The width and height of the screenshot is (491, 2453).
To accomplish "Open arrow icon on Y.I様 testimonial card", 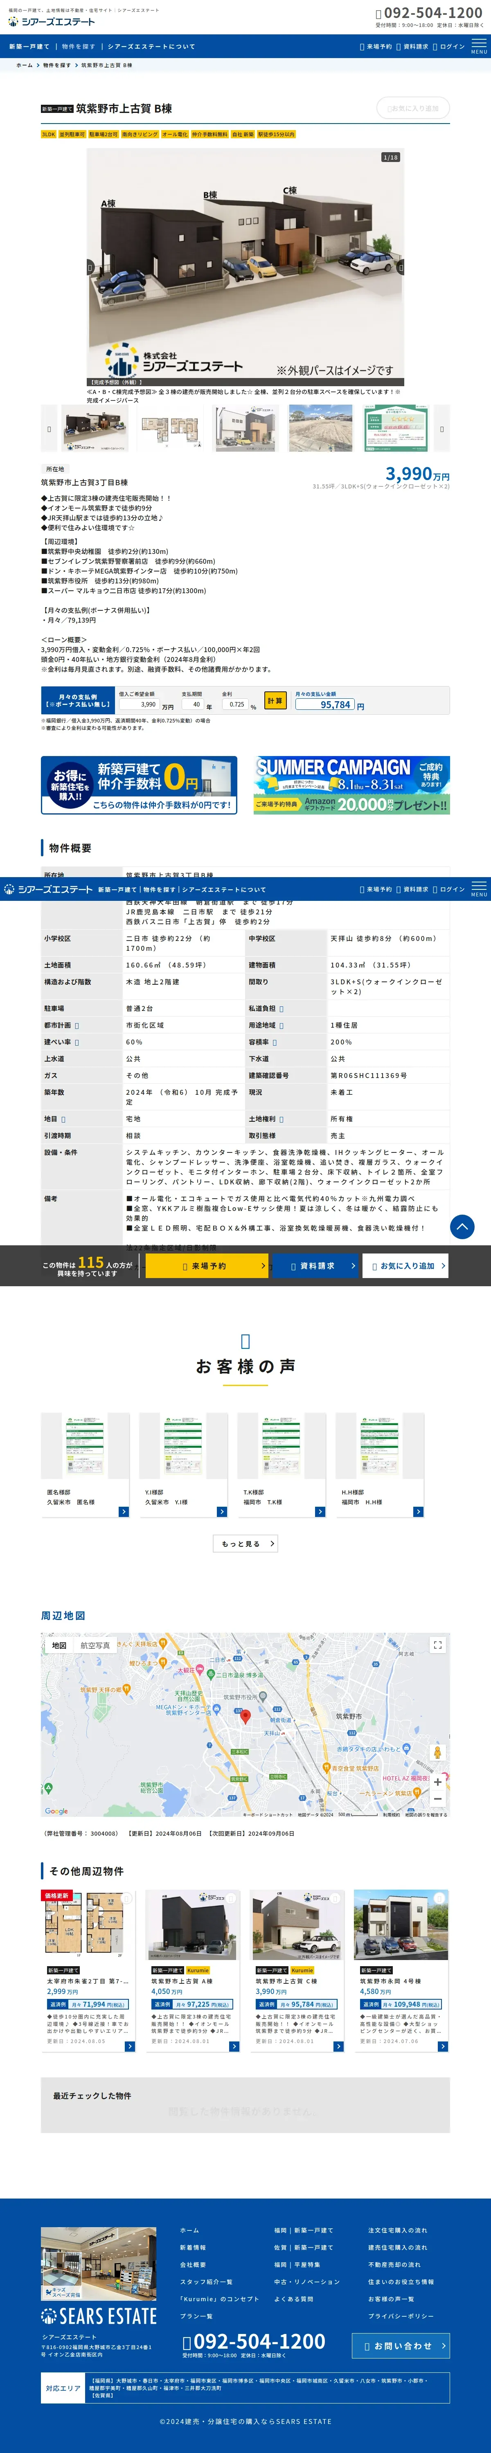I will (222, 1511).
